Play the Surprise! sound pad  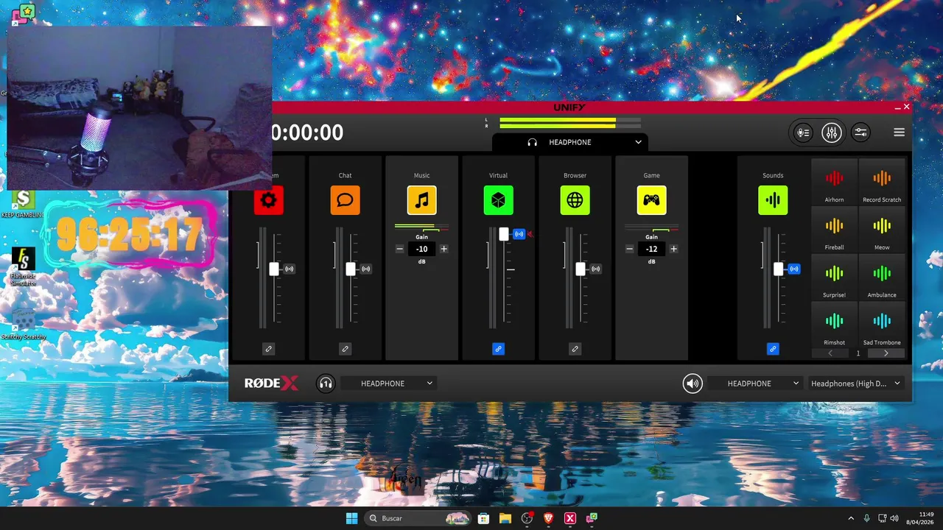coord(834,278)
